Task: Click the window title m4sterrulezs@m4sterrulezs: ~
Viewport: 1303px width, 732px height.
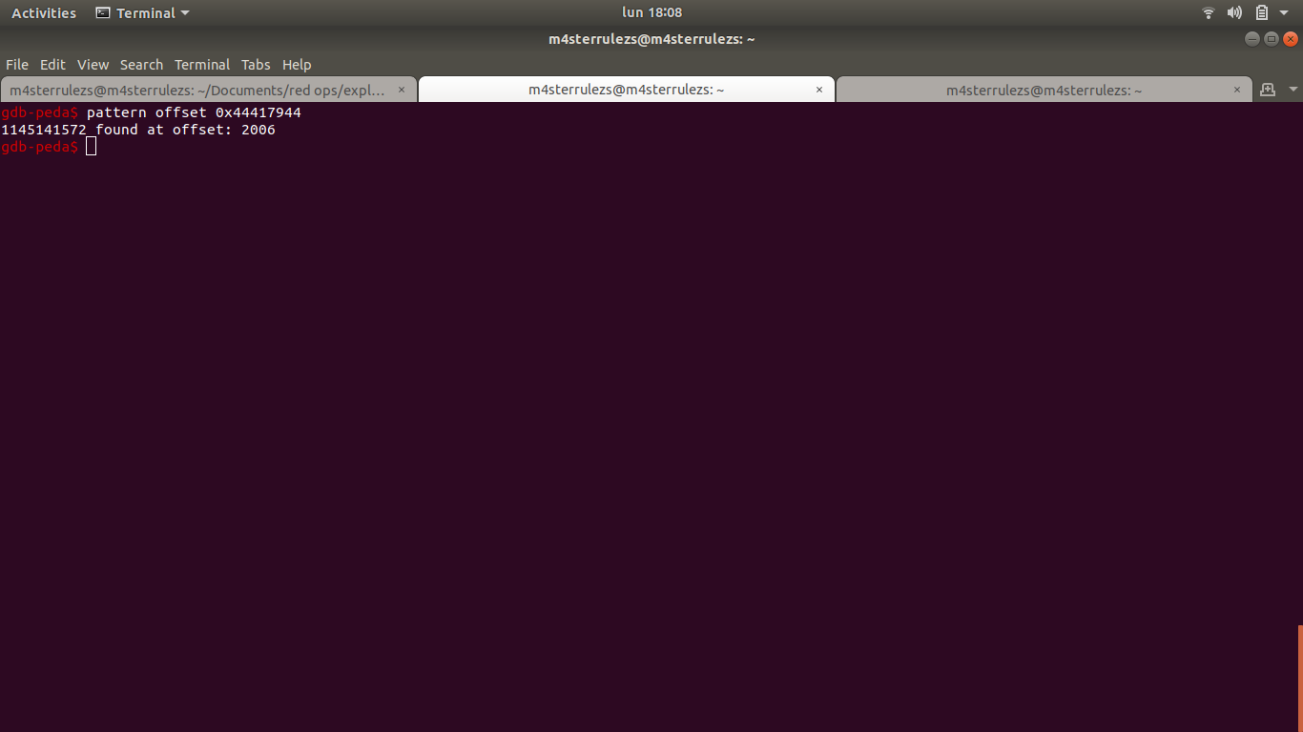Action: (x=651, y=39)
